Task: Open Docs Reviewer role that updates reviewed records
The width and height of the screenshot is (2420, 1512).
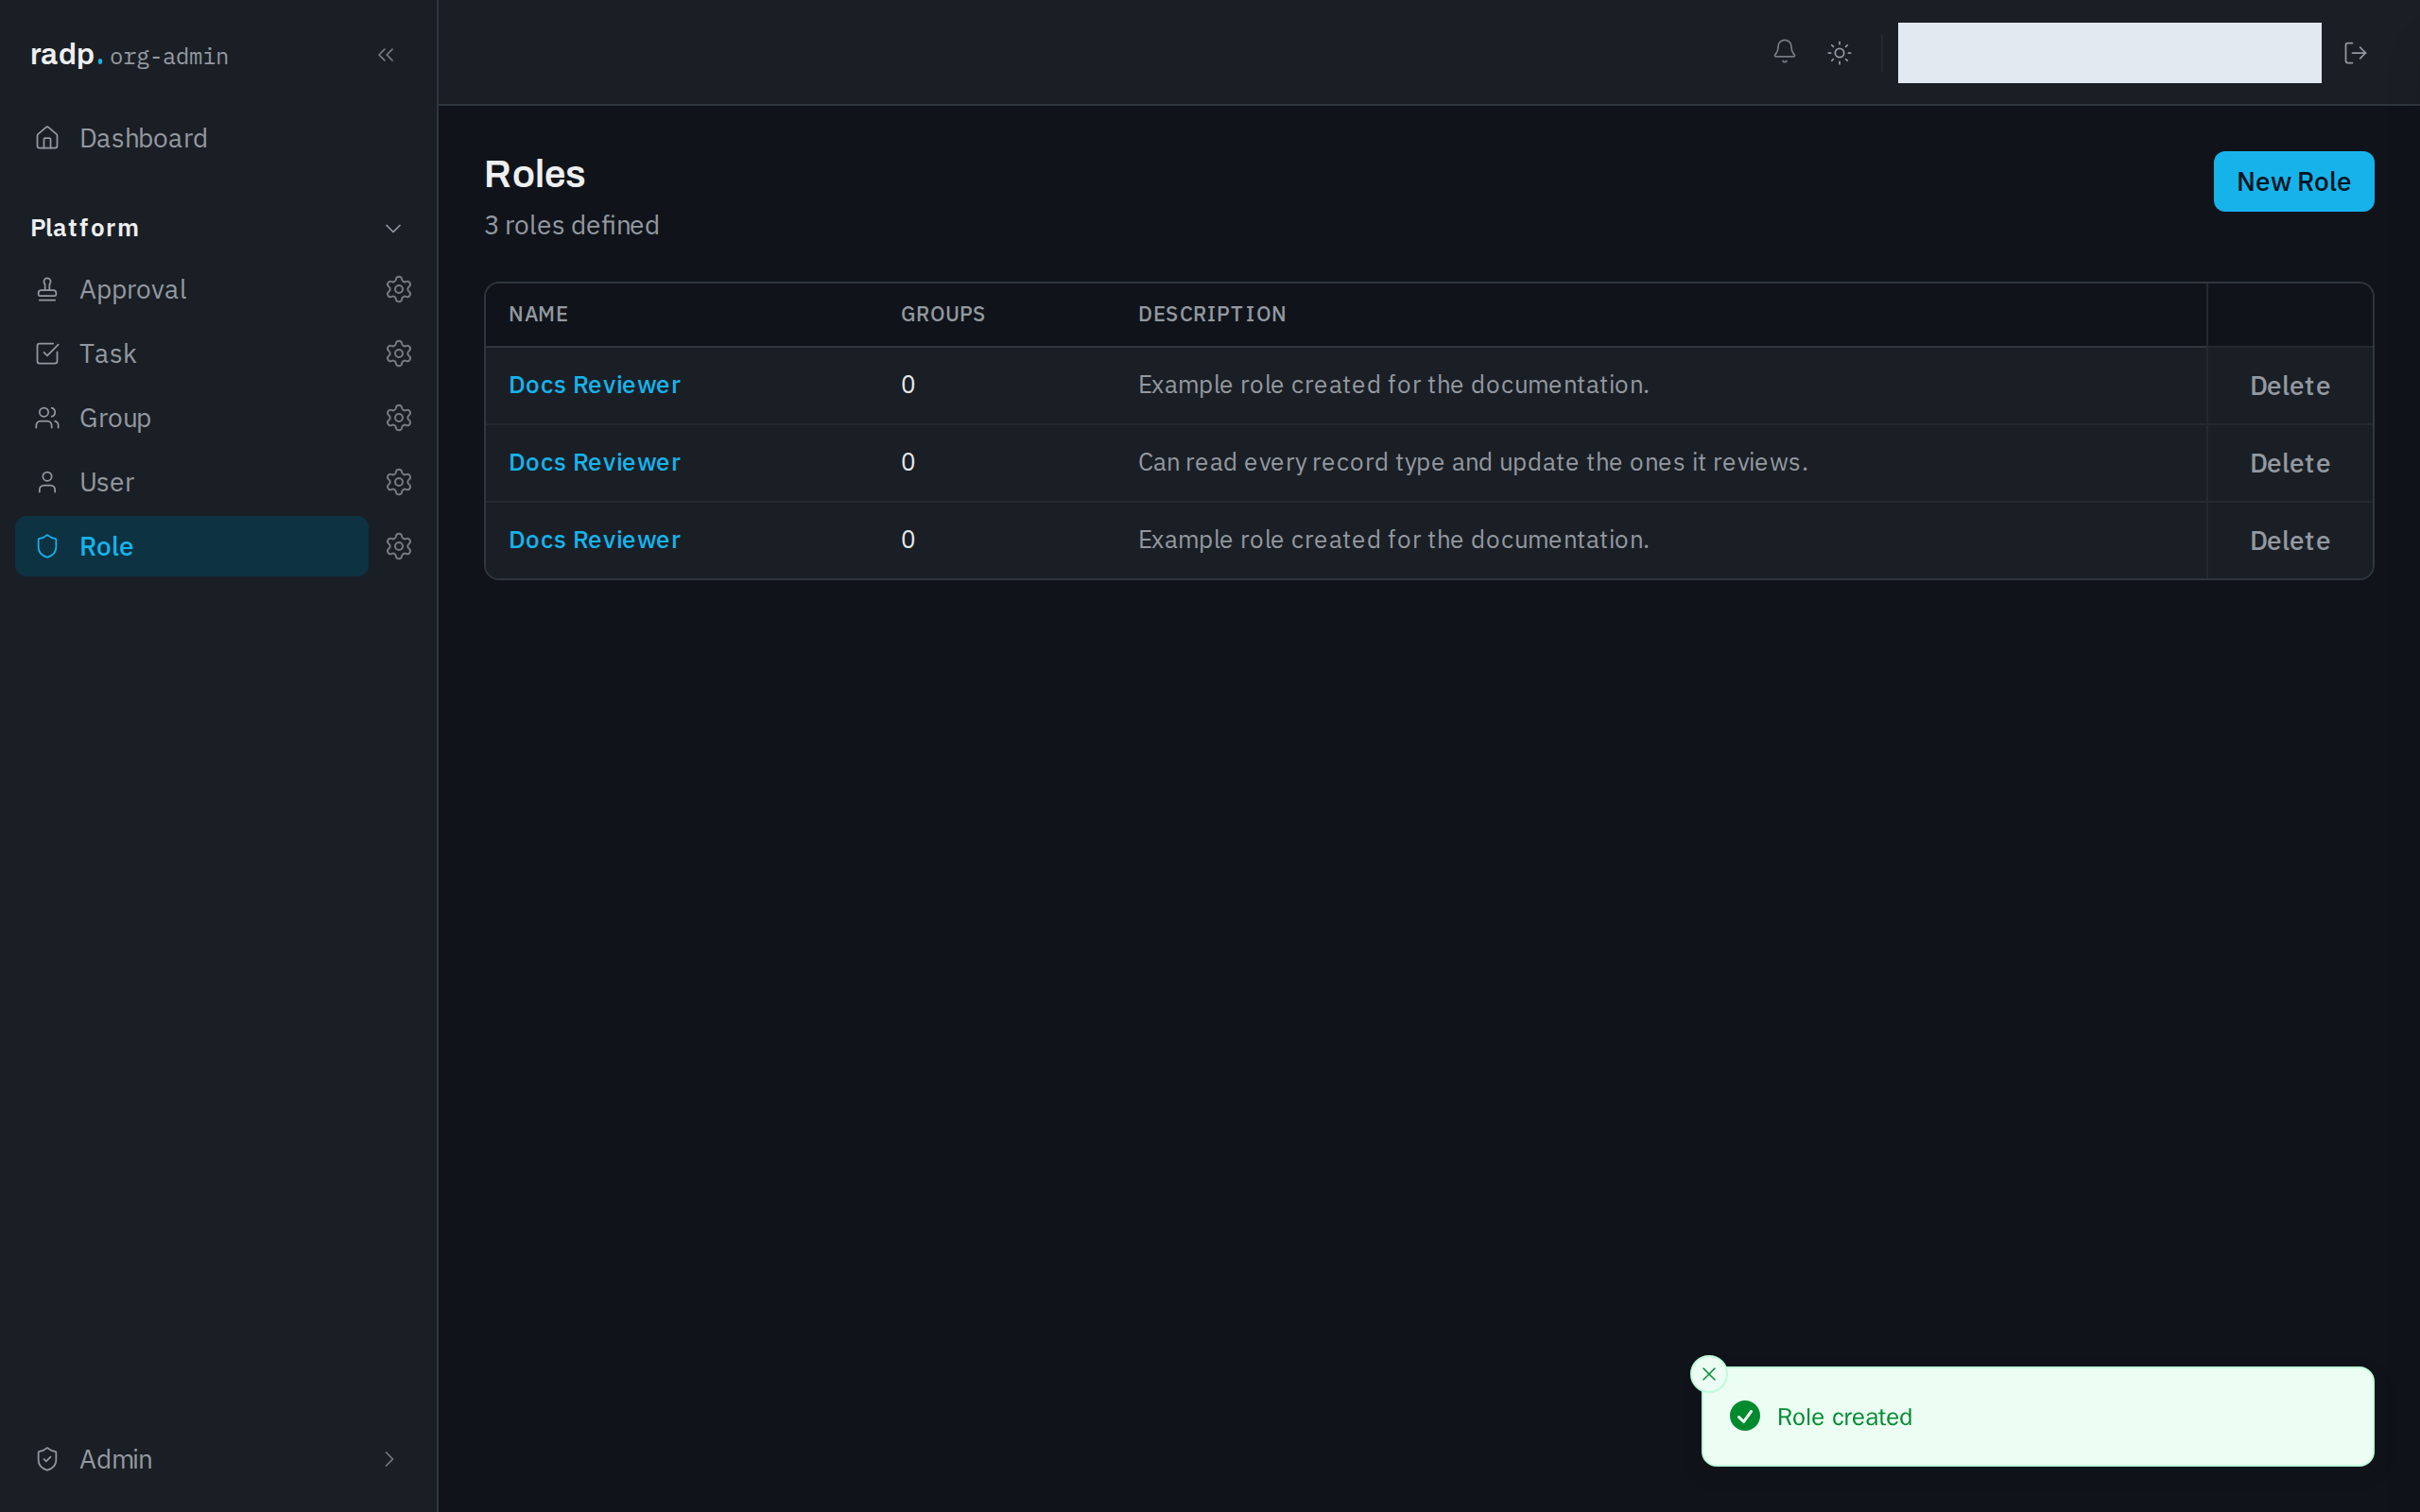Action: 594,463
